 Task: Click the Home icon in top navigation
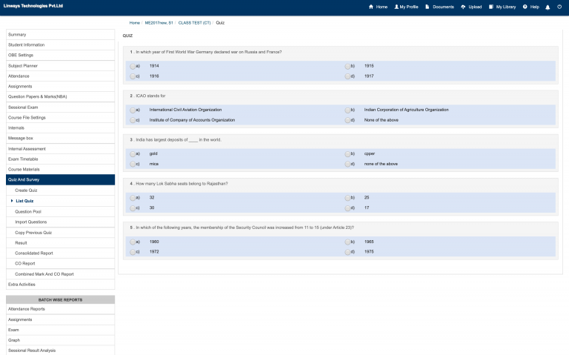tap(371, 7)
